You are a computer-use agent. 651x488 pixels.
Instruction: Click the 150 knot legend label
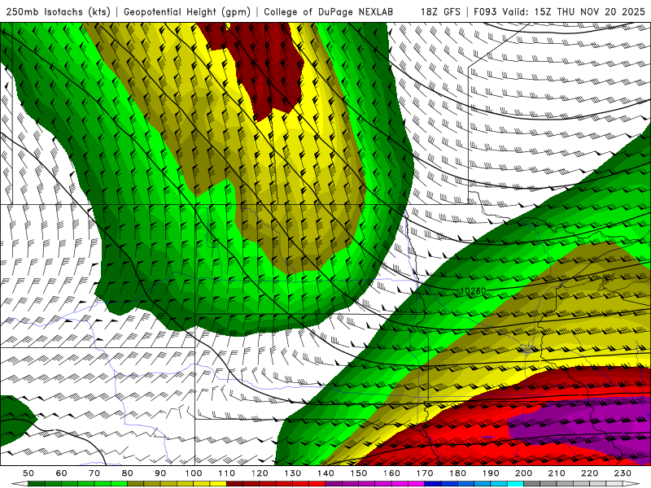[359, 473]
